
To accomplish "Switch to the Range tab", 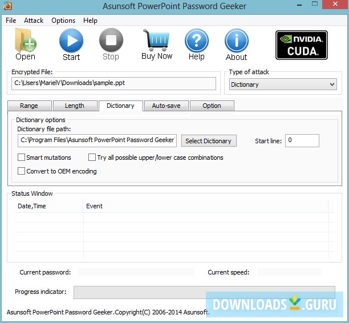I will (30, 106).
